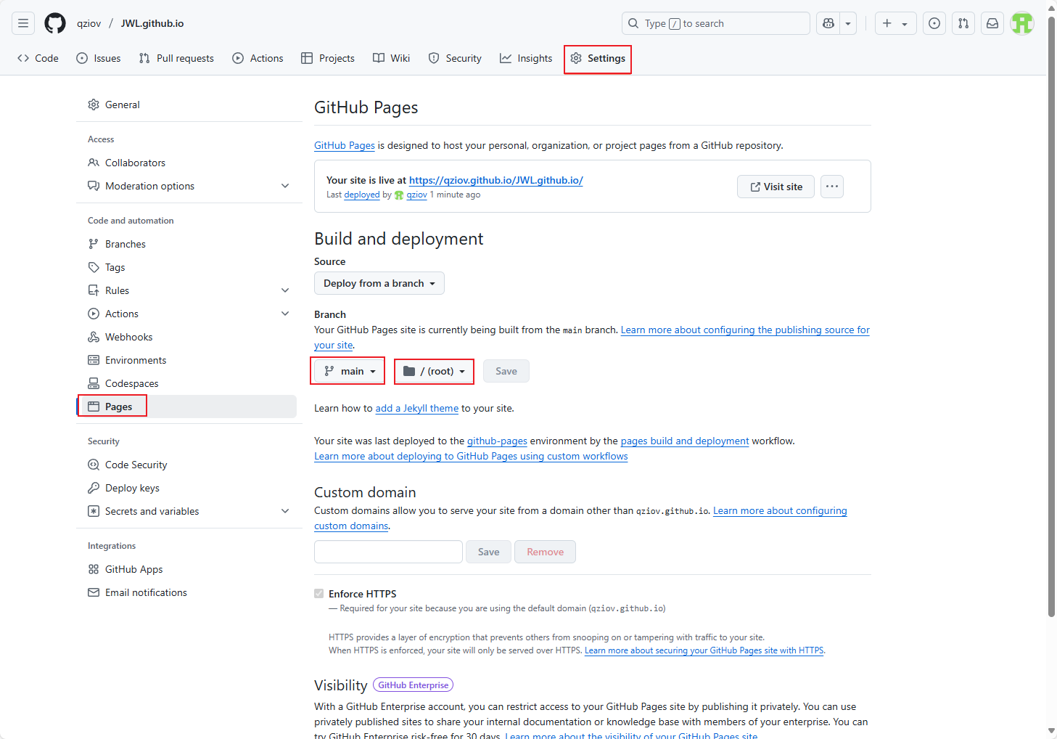This screenshot has height=739, width=1057.
Task: Open the issues icon in top header
Action: coord(934,23)
